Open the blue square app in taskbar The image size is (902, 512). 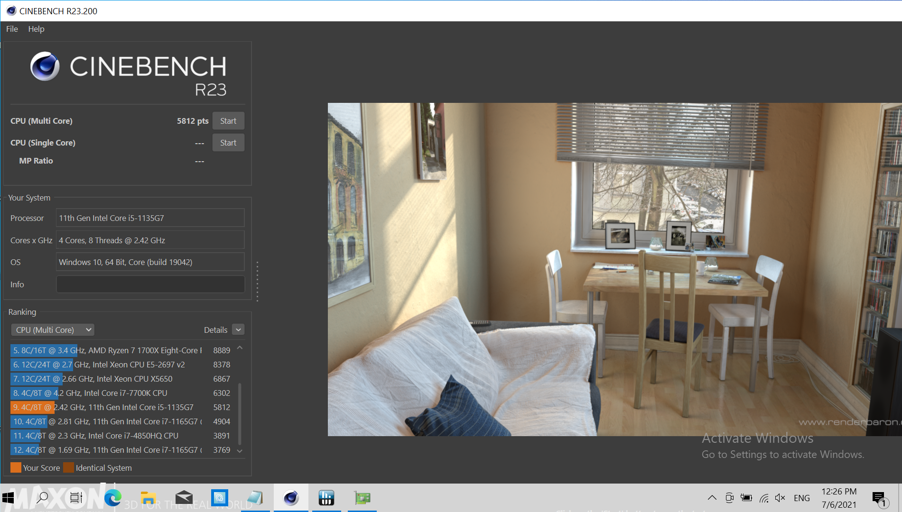[x=219, y=498]
